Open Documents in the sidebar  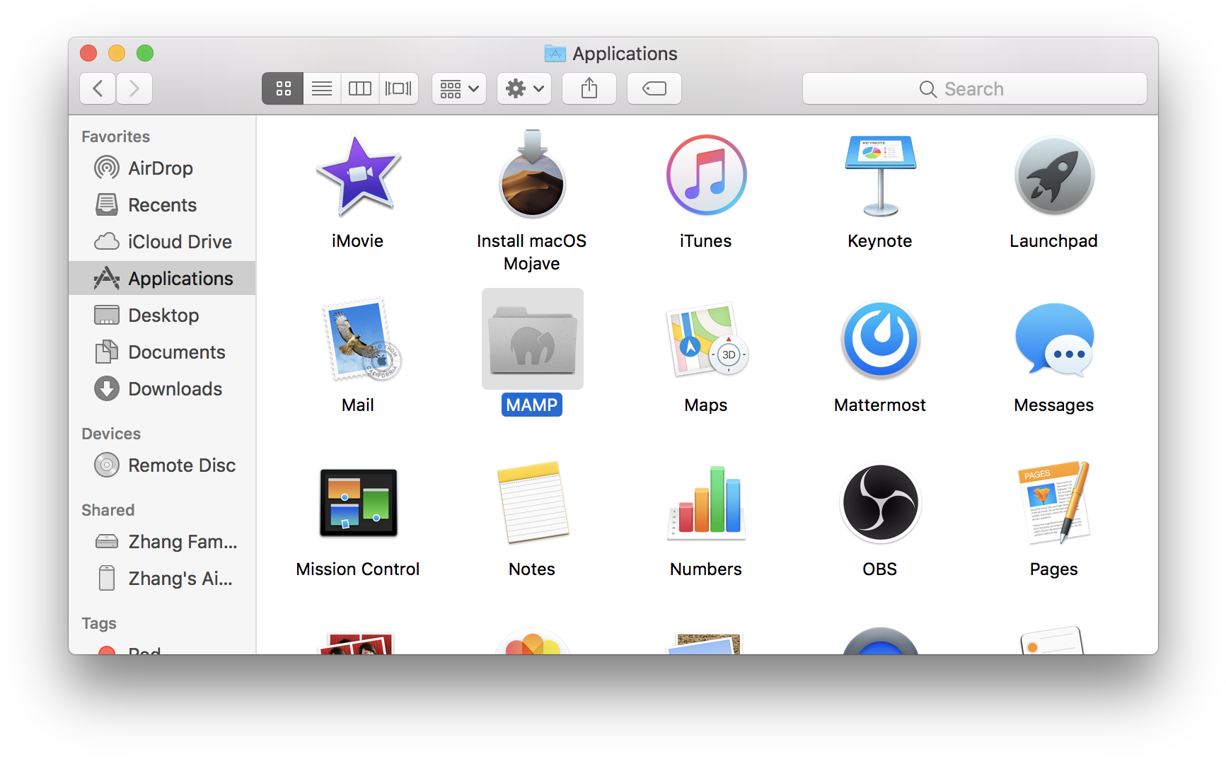[x=162, y=352]
